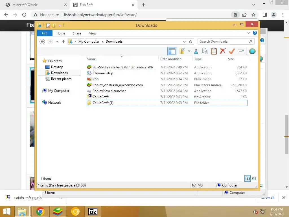Click the Chrome address bar URL
This screenshot has height=217, width=289.
pyautogui.click(x=100, y=15)
